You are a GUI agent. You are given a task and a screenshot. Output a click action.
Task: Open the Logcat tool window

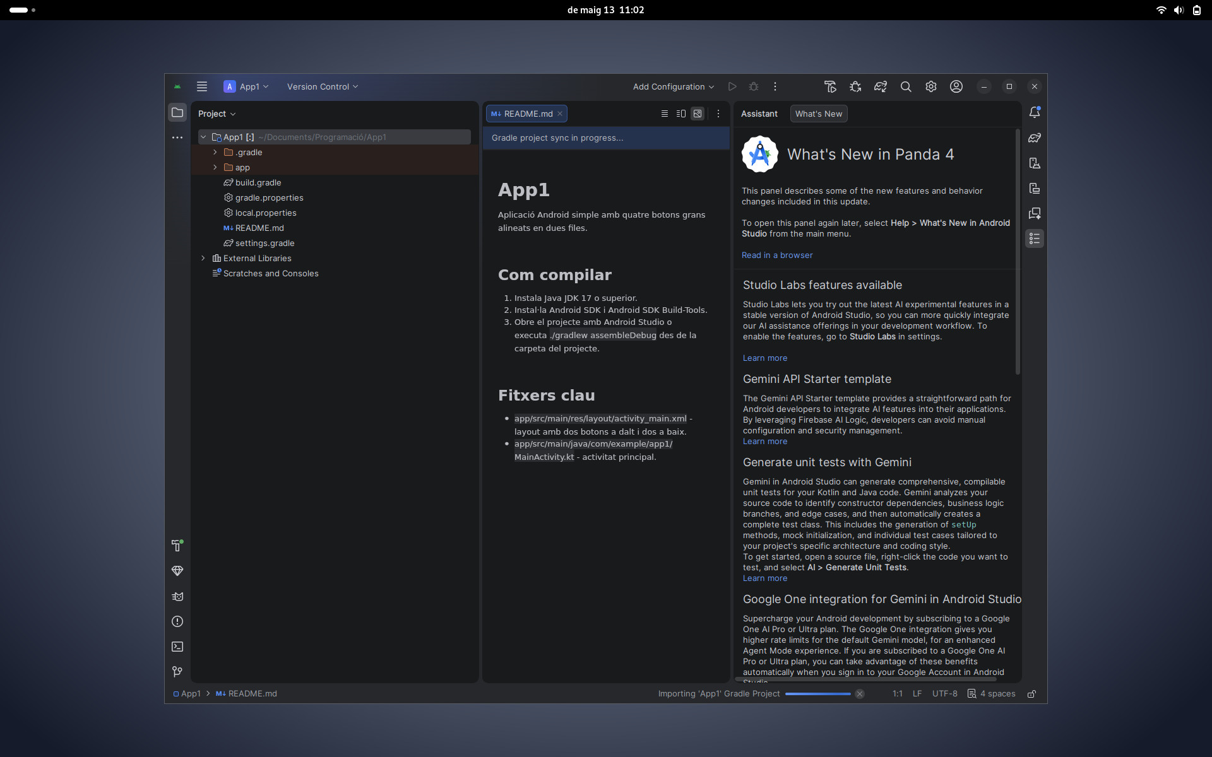click(177, 596)
